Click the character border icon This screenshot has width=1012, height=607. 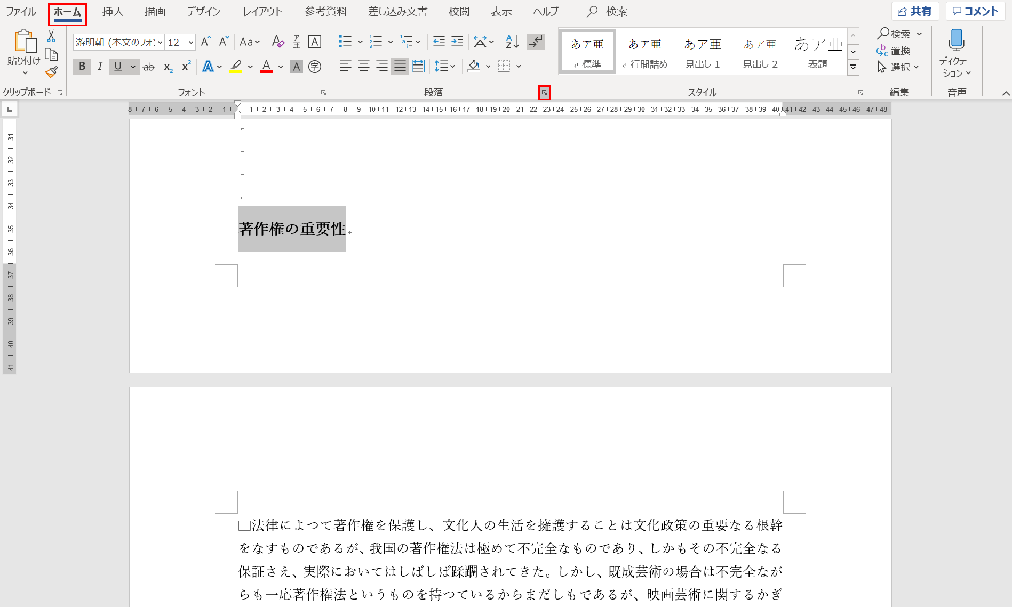315,42
